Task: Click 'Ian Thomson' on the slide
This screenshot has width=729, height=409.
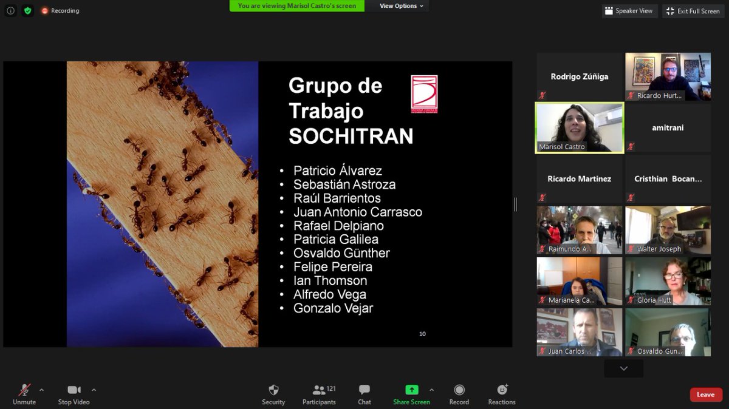Action: point(330,281)
